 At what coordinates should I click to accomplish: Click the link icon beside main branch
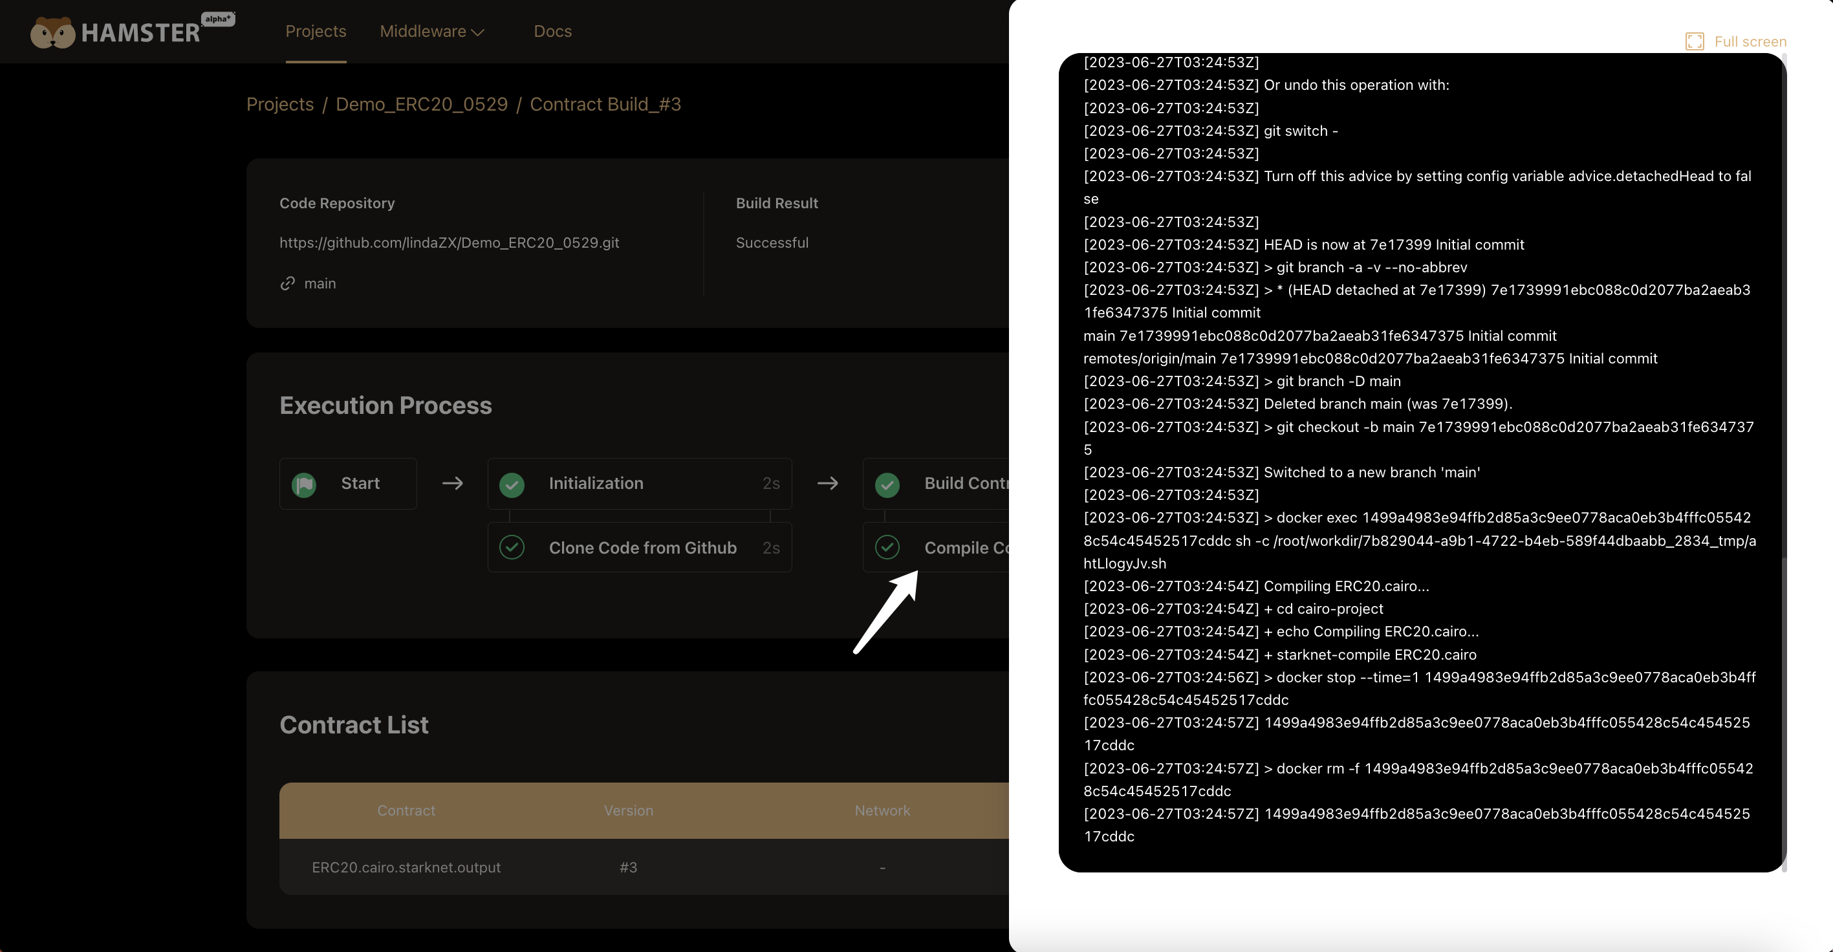point(287,283)
